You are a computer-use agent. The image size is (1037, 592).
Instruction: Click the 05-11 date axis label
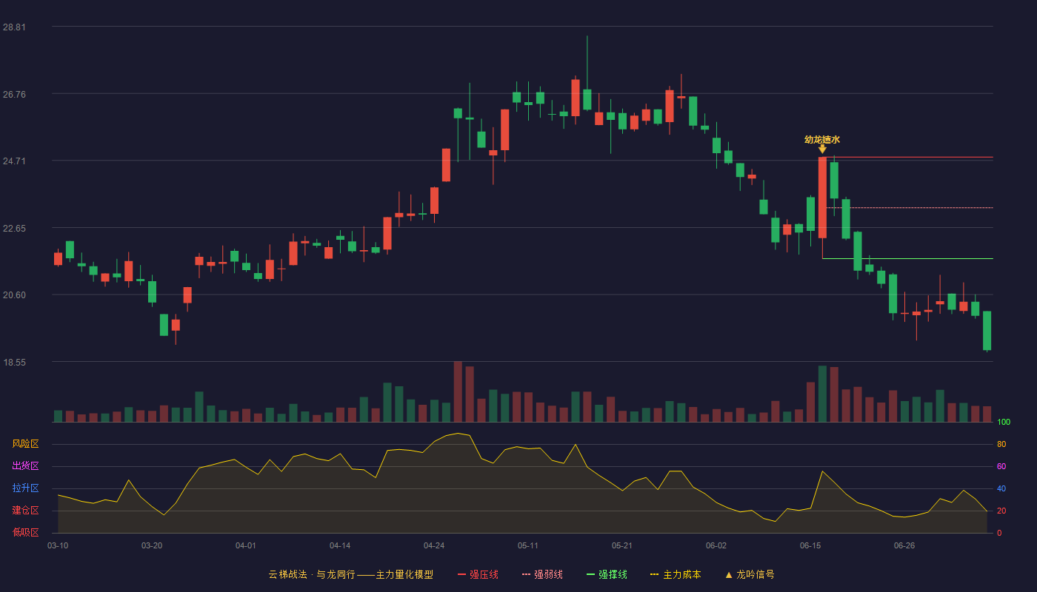528,545
